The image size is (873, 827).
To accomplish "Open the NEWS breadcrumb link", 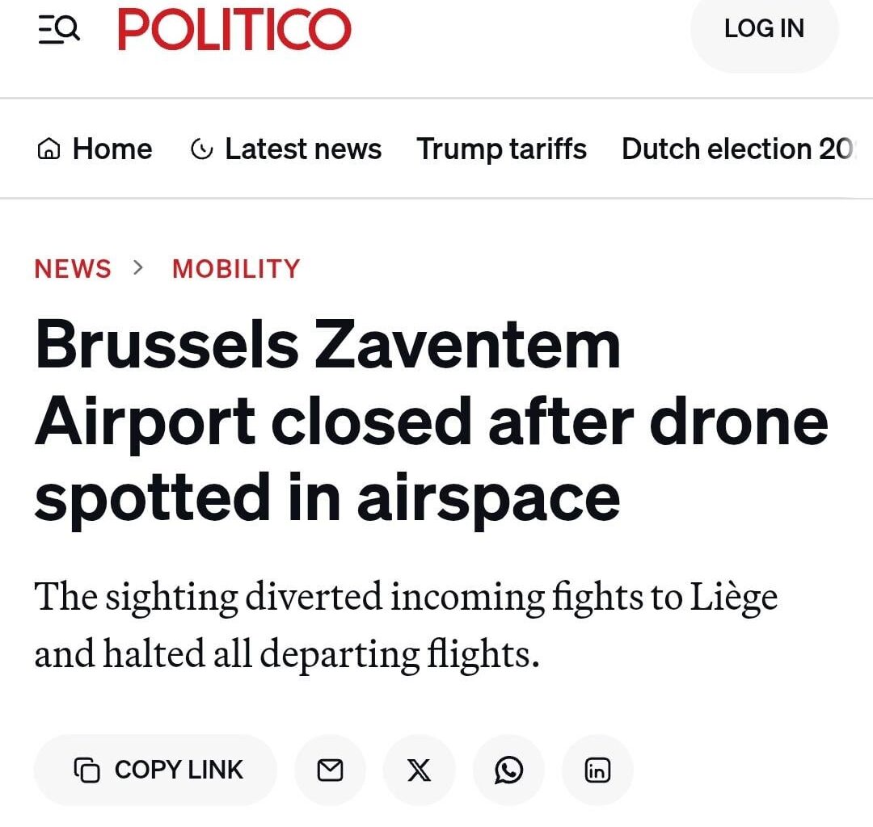I will pos(73,268).
